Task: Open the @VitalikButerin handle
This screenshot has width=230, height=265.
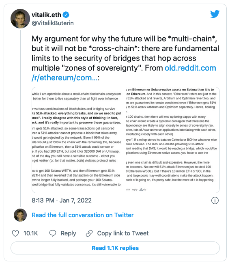Action: 53,23
